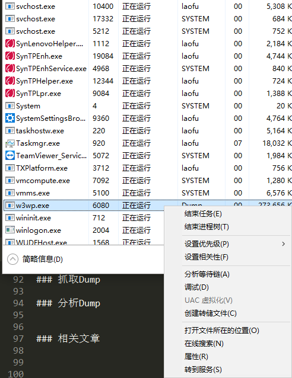
Task: Click editor line number 97
Action: pos(18,339)
